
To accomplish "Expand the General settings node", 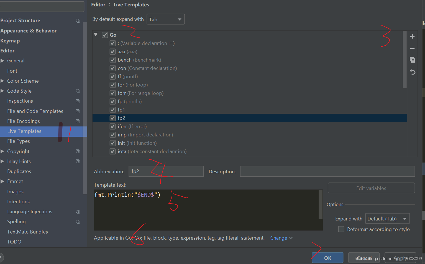I will [x=2, y=61].
